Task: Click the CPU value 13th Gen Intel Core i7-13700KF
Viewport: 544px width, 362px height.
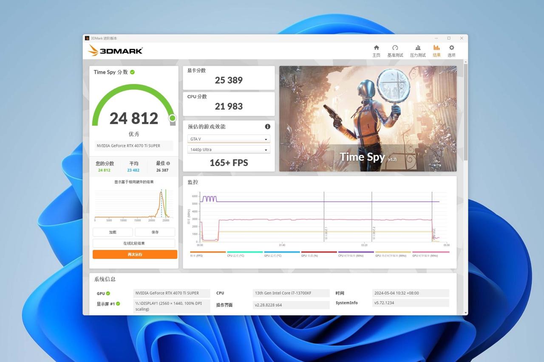Action: (291, 293)
